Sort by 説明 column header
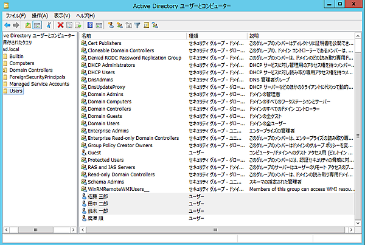This screenshot has width=365, height=245. pos(301,36)
